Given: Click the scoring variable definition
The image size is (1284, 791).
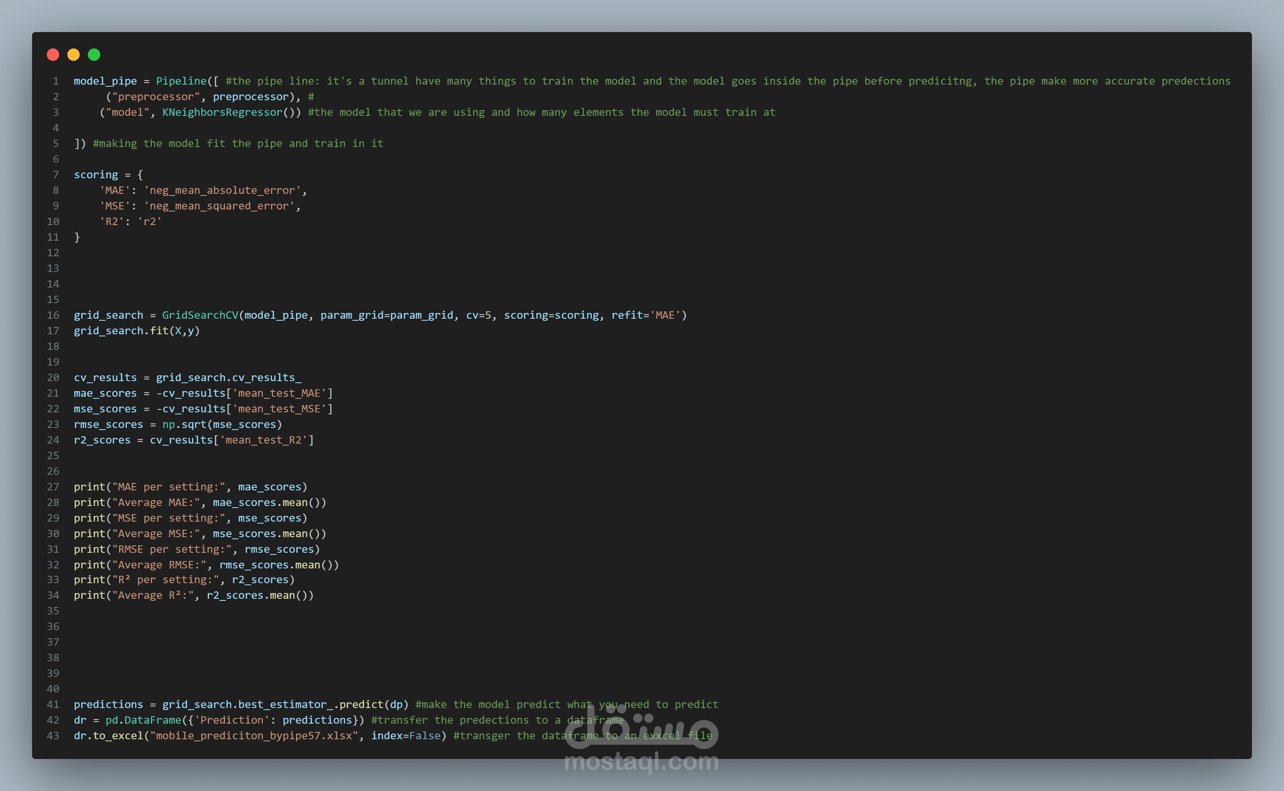Looking at the screenshot, I should [96, 175].
